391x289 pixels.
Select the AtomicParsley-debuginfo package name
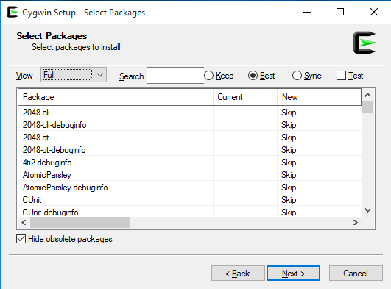click(x=65, y=188)
